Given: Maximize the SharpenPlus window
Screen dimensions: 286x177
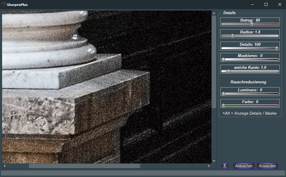Looking at the screenshot, I should [x=266, y=4].
